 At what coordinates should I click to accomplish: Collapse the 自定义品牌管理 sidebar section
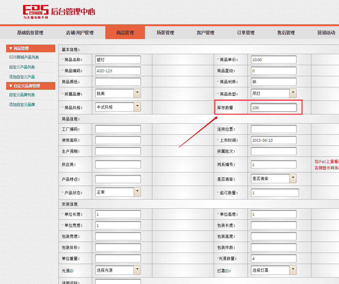tap(31, 86)
